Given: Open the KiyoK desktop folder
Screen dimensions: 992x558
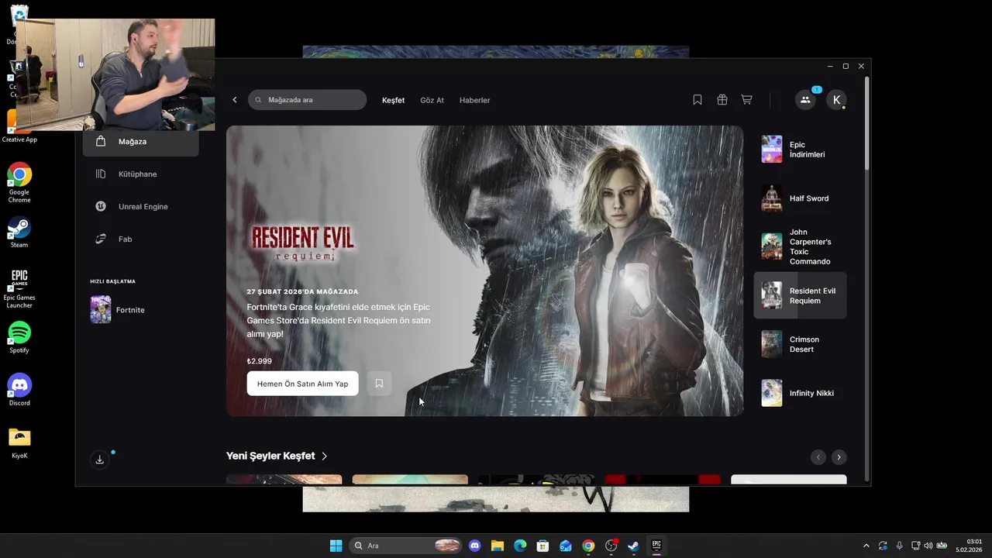Looking at the screenshot, I should (19, 443).
